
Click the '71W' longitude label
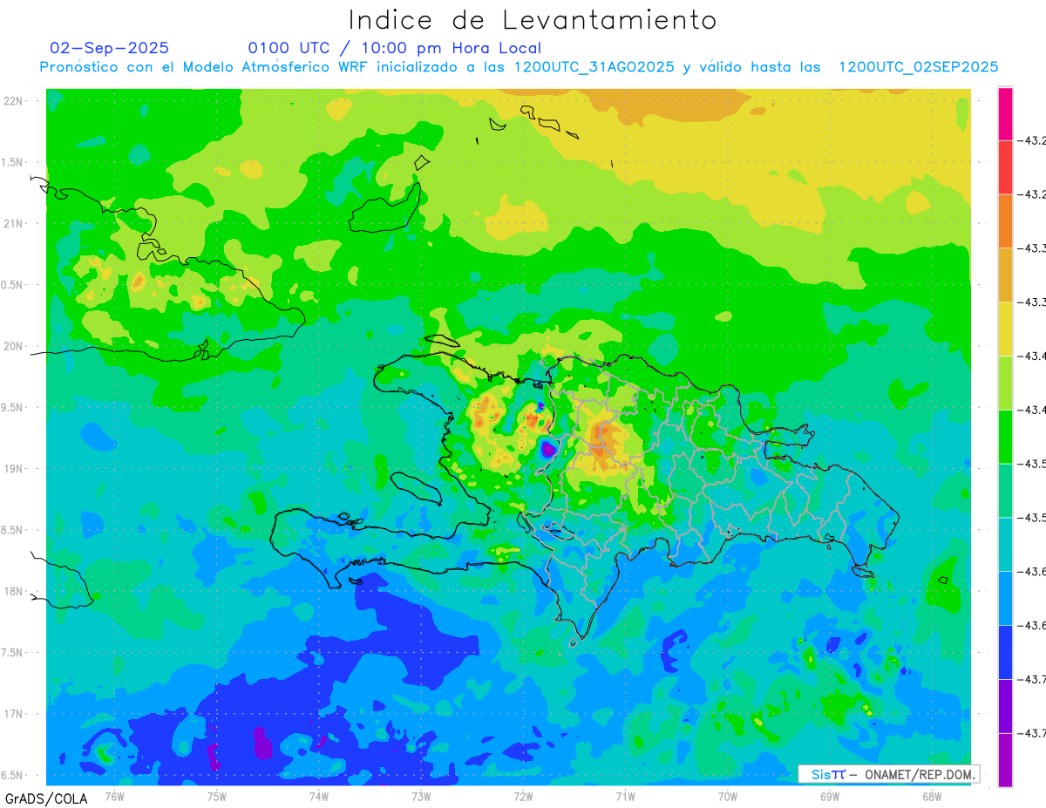pyautogui.click(x=625, y=796)
